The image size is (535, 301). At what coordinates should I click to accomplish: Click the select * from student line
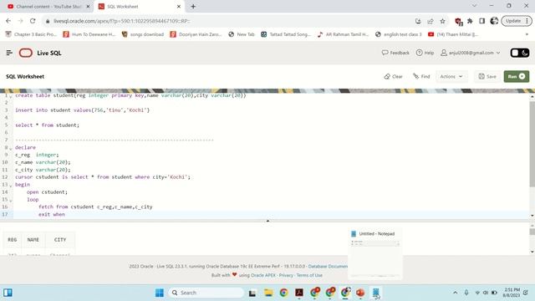tap(47, 125)
